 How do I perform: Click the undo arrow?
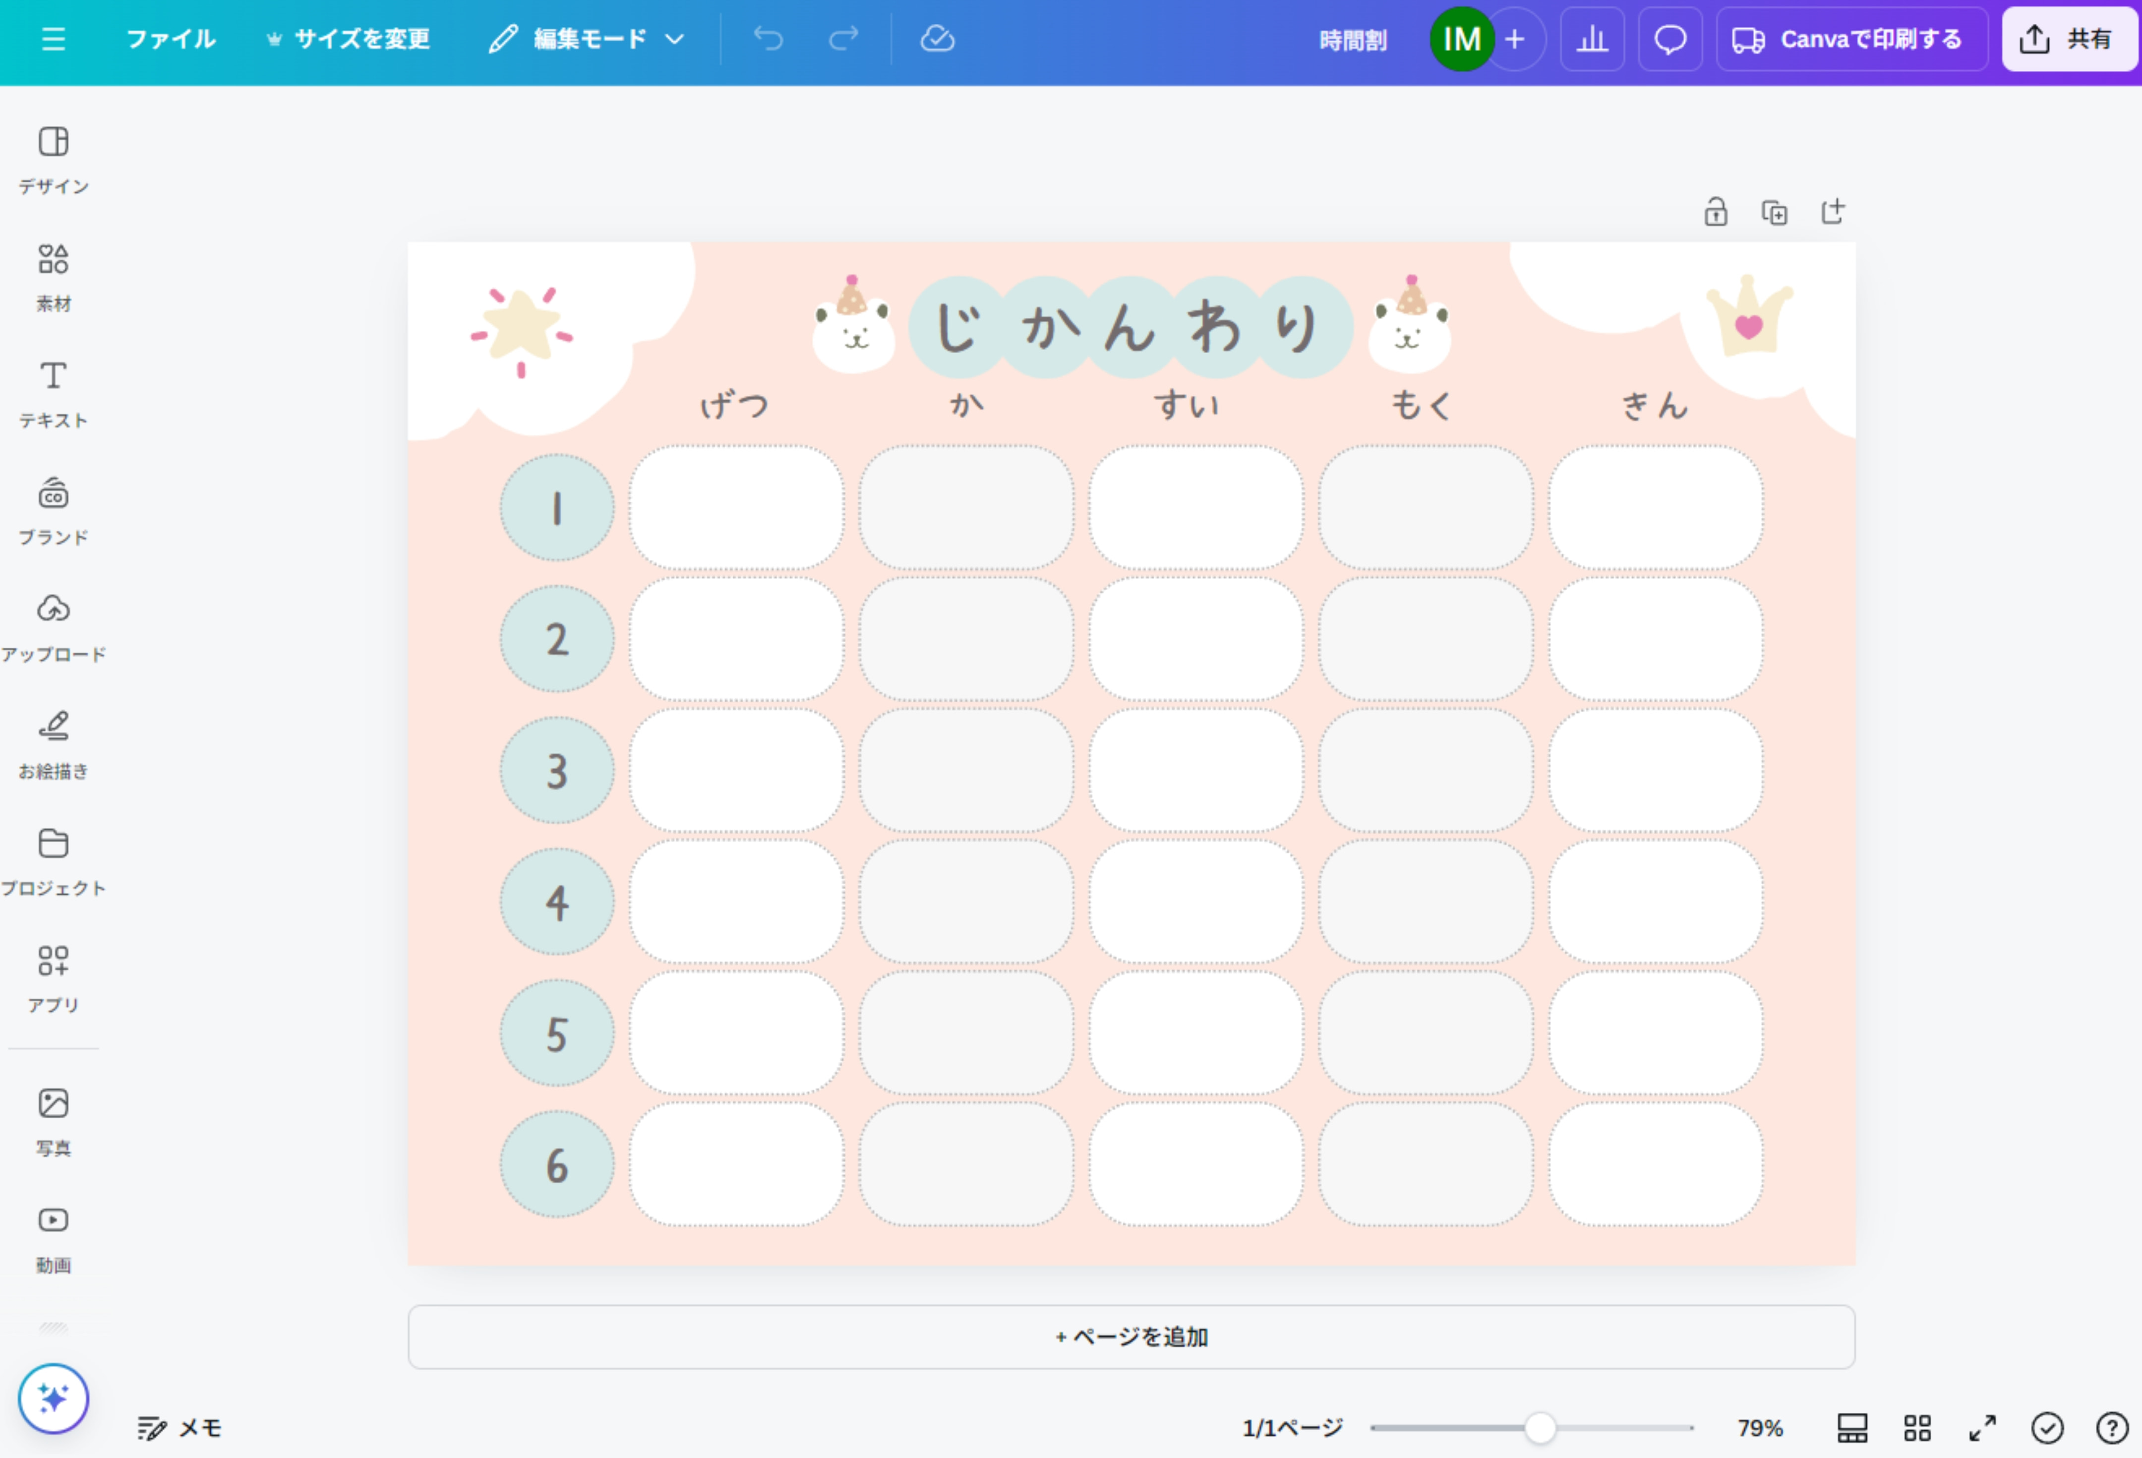[768, 39]
